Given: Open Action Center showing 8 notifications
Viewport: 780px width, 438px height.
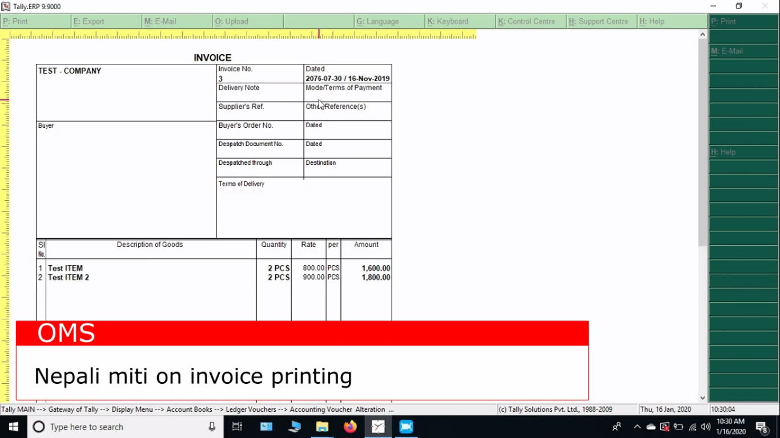Looking at the screenshot, I should 762,427.
